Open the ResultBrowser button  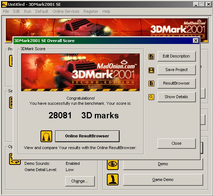(177, 83)
